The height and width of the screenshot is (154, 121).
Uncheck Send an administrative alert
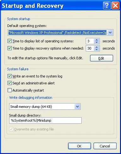[9, 83]
